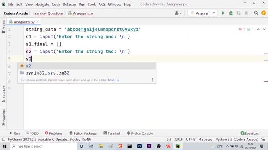Screen dimensions: 268x150
Task: Click the orange IDE updates icon
Action: 263,13
